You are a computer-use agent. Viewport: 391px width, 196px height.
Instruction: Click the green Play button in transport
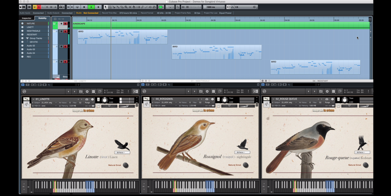click(91, 7)
